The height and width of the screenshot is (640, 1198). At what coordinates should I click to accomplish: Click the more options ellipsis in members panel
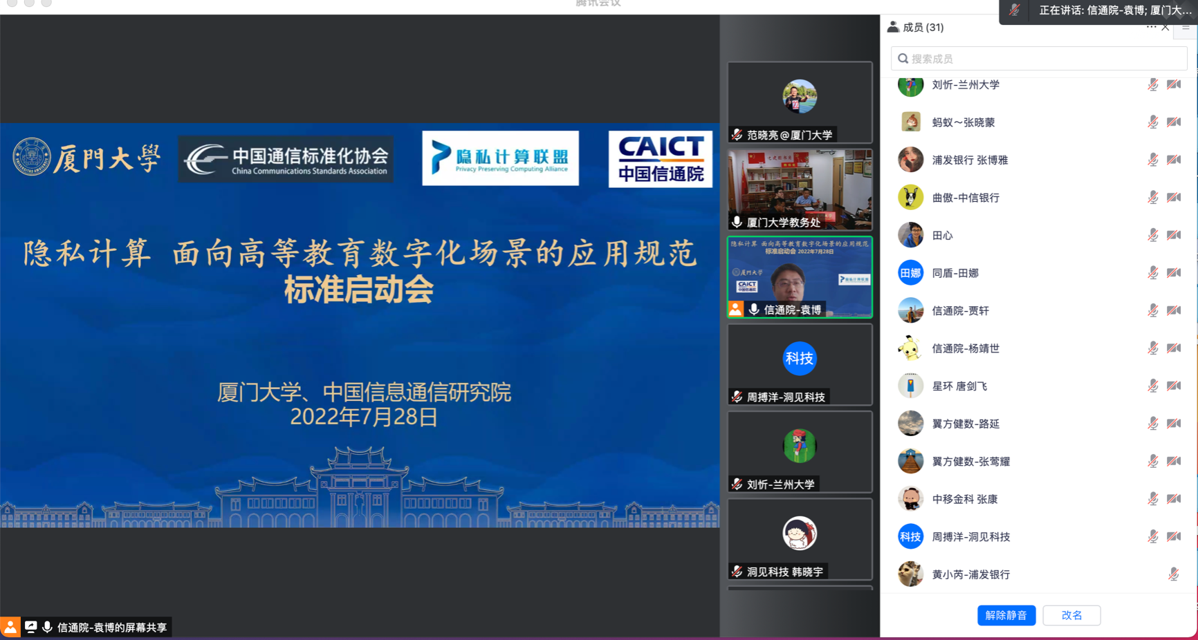1150,27
